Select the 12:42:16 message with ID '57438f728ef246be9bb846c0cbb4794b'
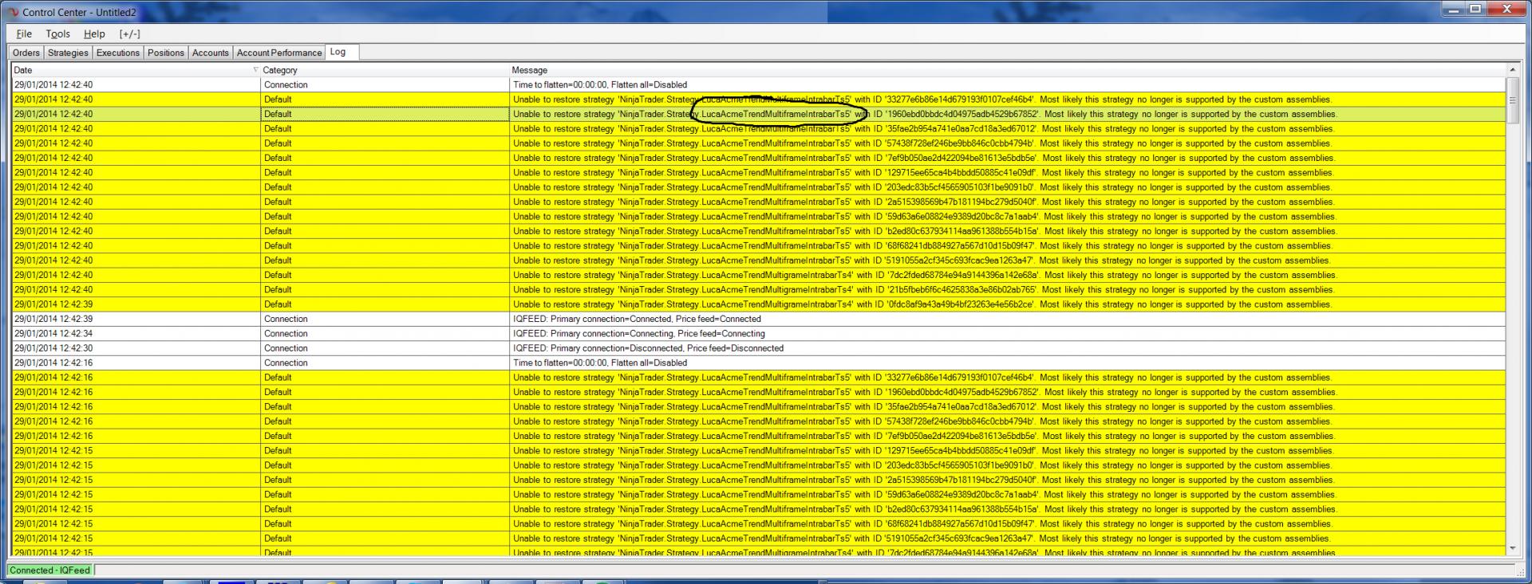The height and width of the screenshot is (584, 1532). point(1007,421)
